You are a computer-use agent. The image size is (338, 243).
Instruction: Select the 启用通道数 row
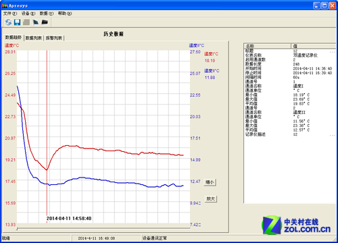[290, 59]
